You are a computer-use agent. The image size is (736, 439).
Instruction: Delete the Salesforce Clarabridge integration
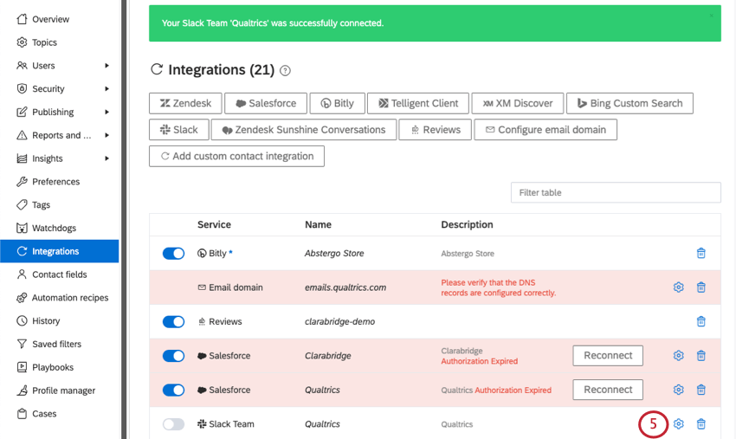[x=700, y=355]
